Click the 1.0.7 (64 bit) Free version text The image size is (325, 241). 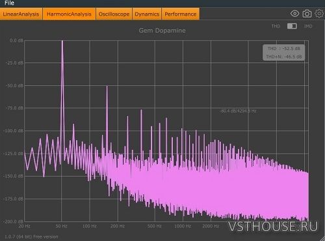(x=31, y=236)
